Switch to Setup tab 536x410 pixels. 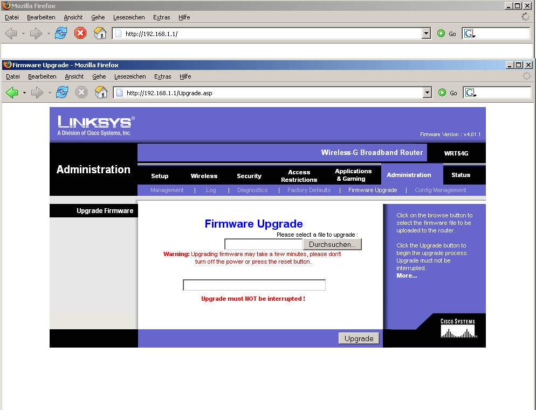[x=160, y=176]
